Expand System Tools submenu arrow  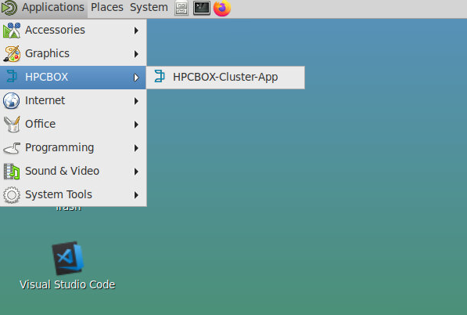136,195
